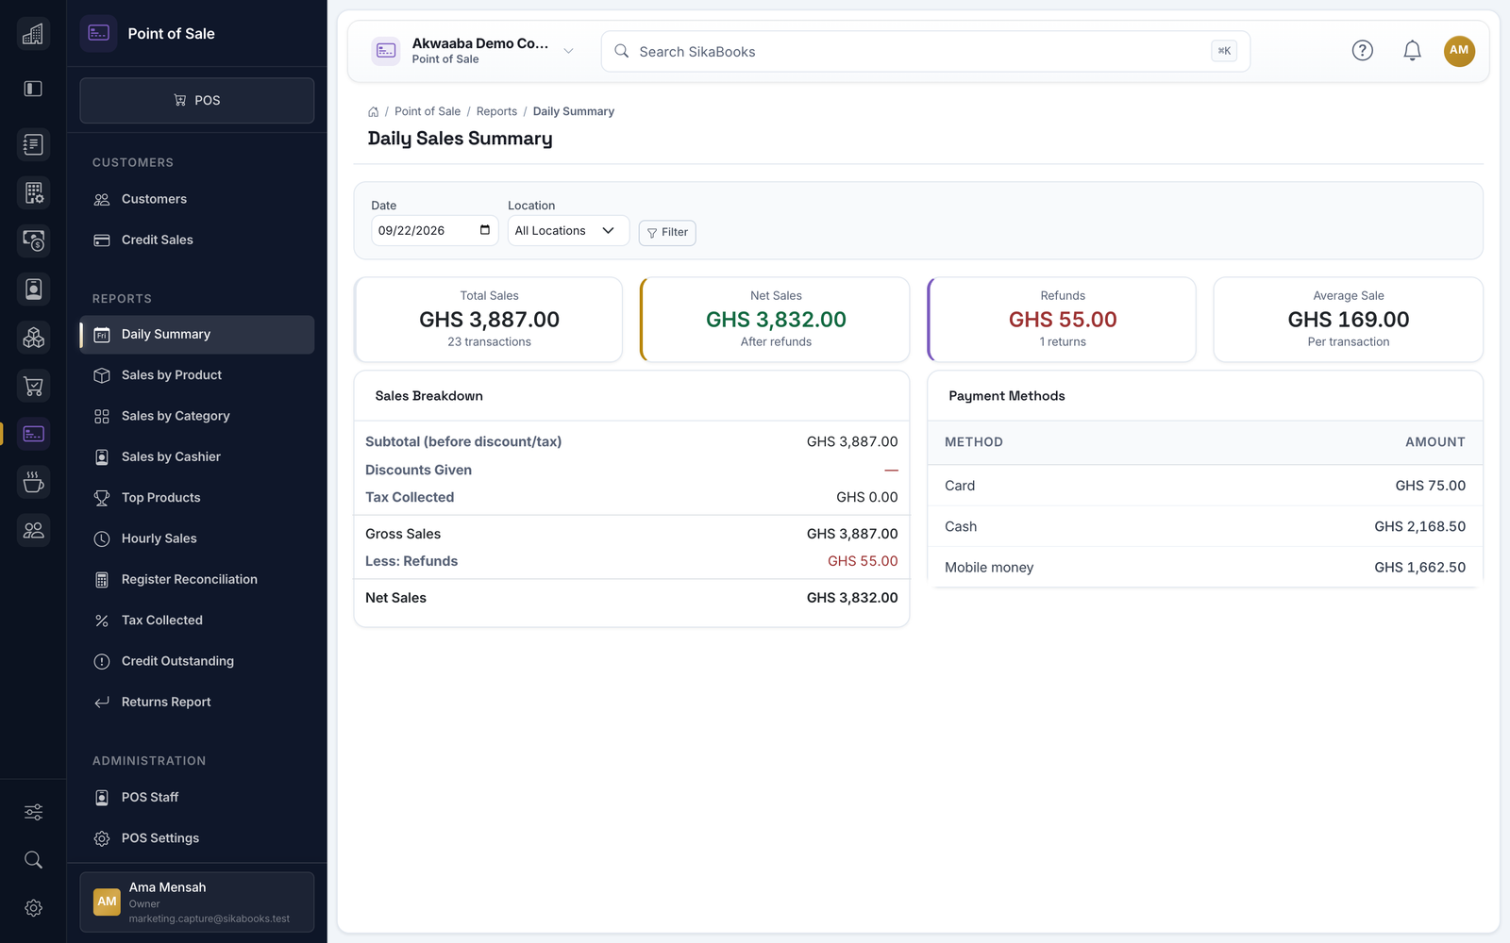Click the Average Sale GHS 169.00 card
The image size is (1510, 943).
(1349, 320)
